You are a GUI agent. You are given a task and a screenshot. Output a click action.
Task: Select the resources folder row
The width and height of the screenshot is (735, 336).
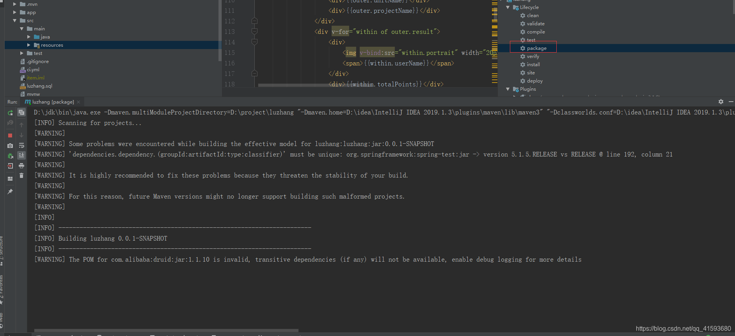point(113,45)
